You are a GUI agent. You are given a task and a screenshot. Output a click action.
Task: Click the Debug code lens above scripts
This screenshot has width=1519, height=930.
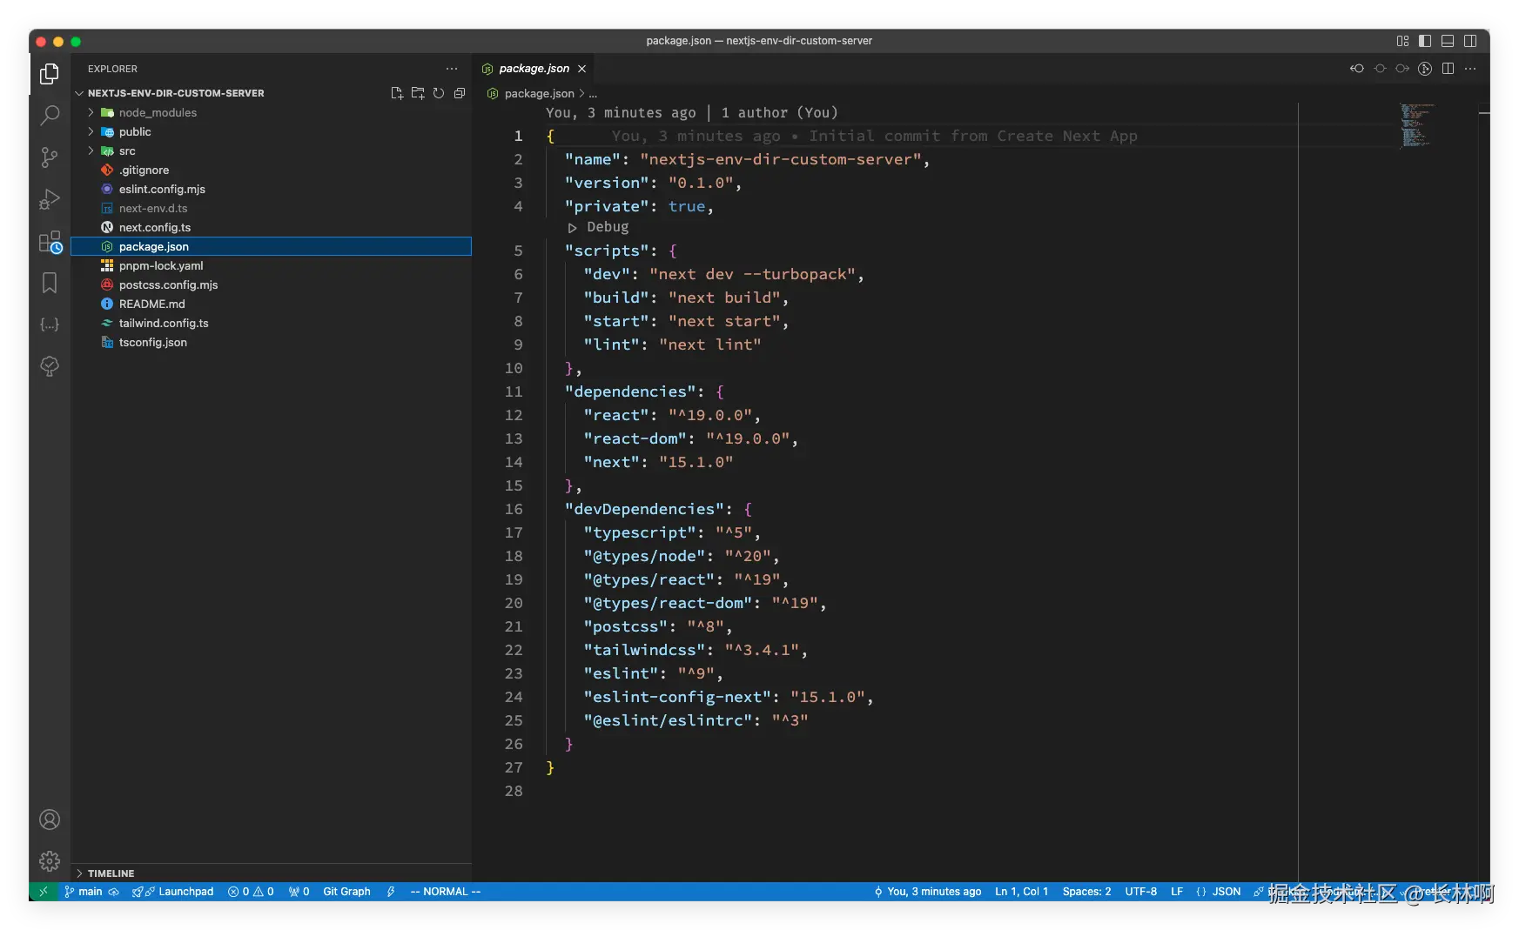[599, 227]
